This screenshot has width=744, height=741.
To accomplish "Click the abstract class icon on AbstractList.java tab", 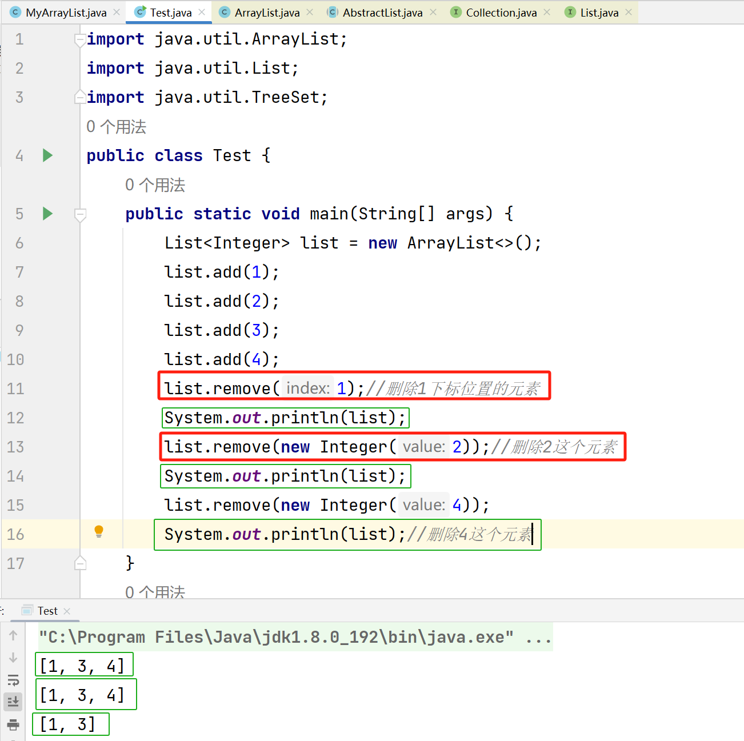I will [332, 12].
